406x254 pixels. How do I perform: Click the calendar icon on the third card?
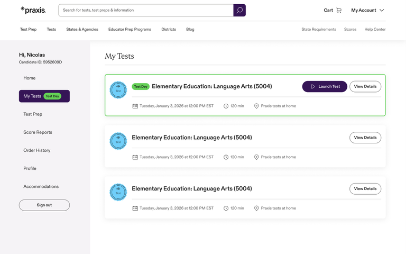coord(135,208)
